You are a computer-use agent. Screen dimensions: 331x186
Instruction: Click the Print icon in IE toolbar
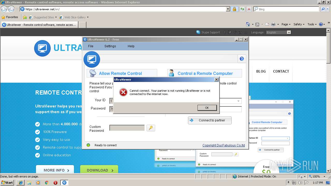point(273,24)
